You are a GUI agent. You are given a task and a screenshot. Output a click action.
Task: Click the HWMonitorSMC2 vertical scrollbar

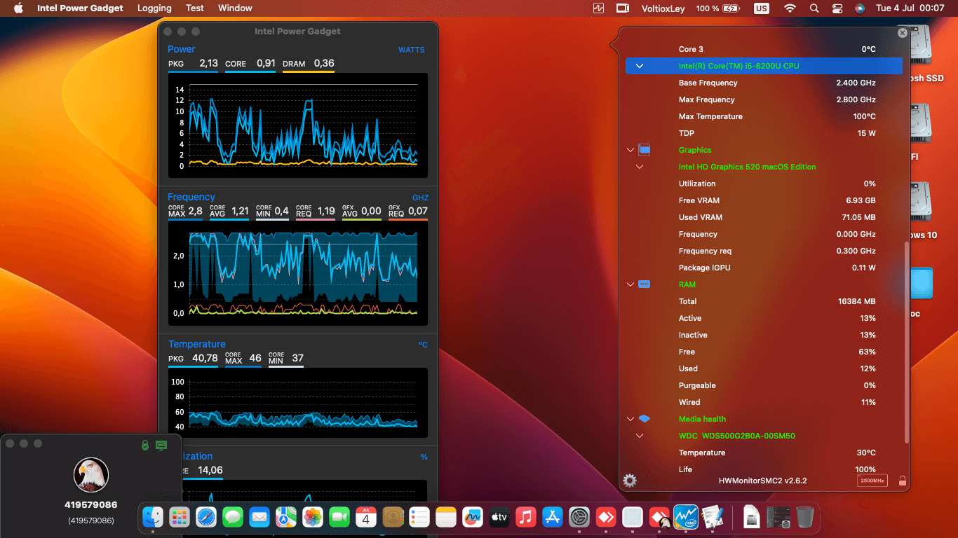(x=907, y=342)
